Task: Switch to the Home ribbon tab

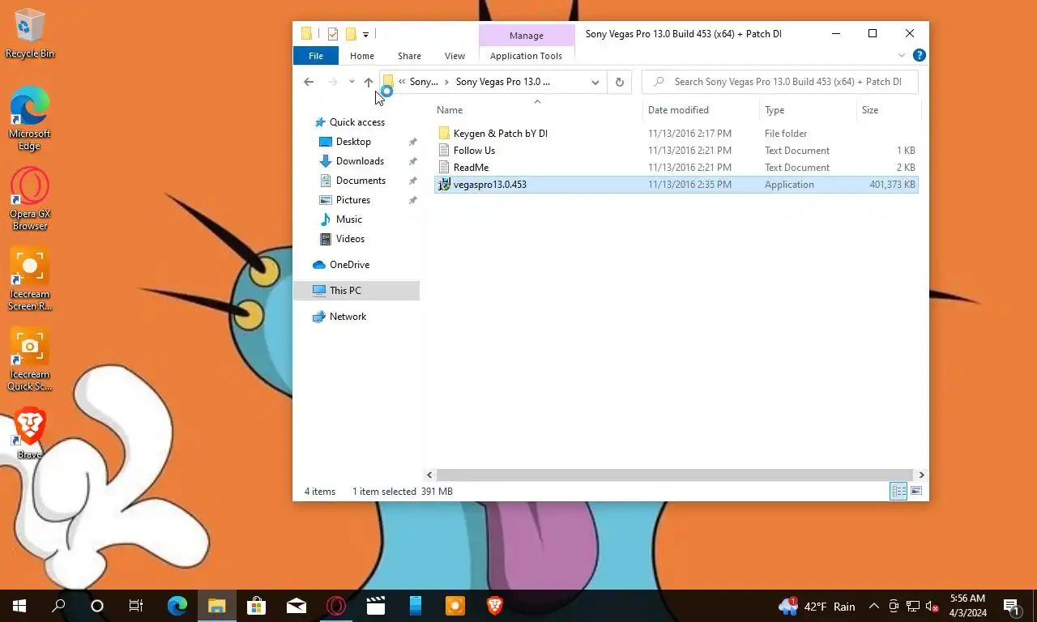Action: [x=362, y=56]
